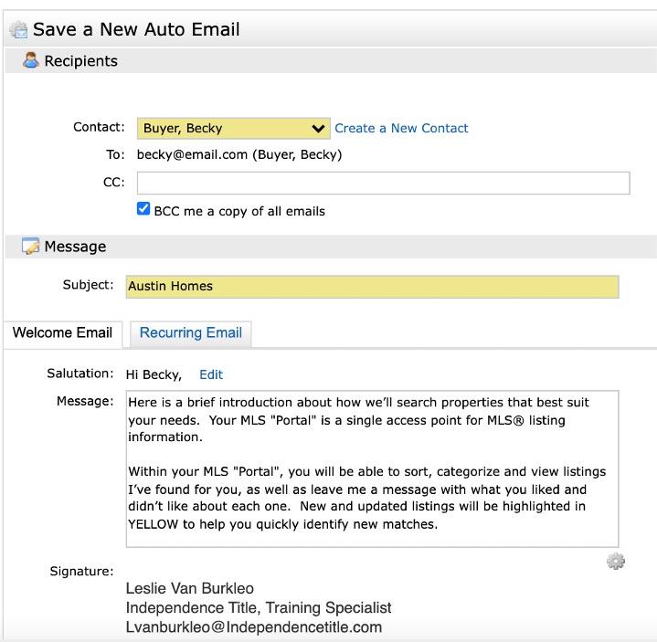The height and width of the screenshot is (642, 657).
Task: Click the Recipients person icon
Action: pos(31,61)
